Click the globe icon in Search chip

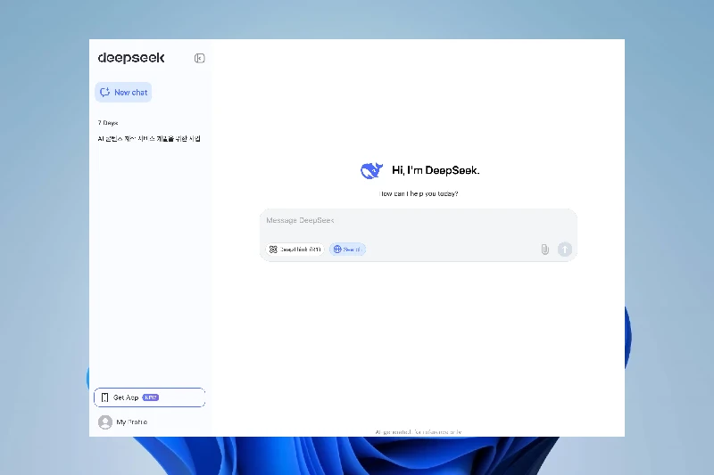337,250
